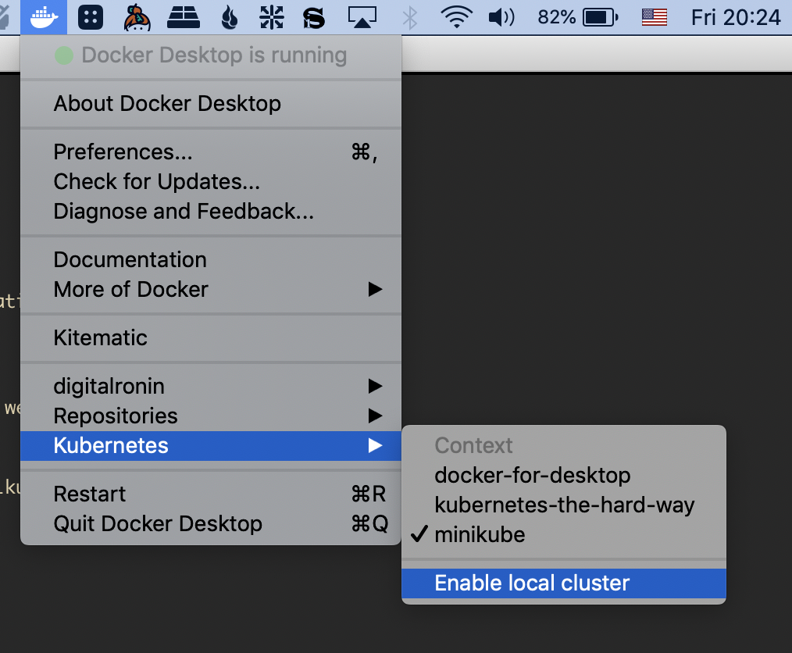This screenshot has height=653, width=792.
Task: Open the flame icon in menu bar
Action: [x=229, y=16]
